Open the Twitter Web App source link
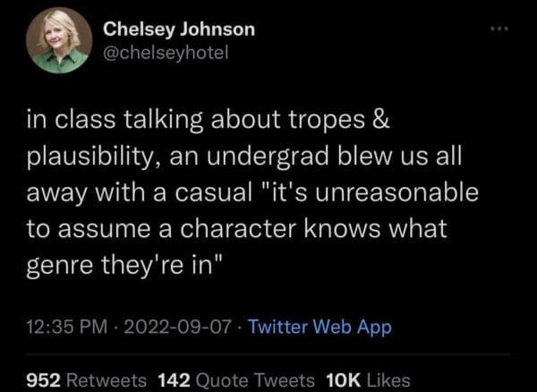The width and height of the screenshot is (537, 392). [x=320, y=328]
